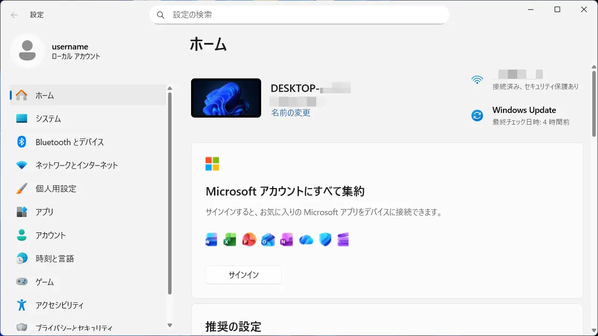Click the purple Microsoft Loop icon

click(x=343, y=239)
